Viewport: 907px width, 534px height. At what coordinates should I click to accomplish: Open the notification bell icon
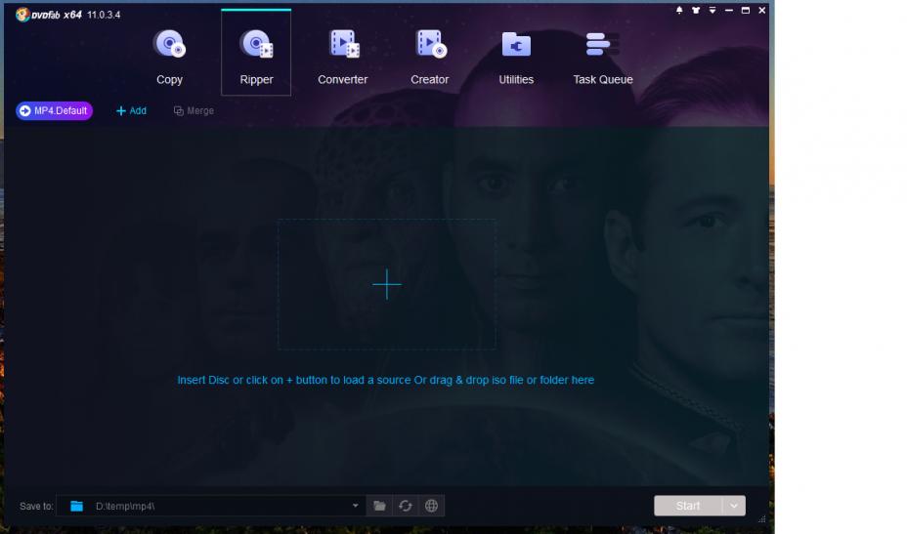679,11
